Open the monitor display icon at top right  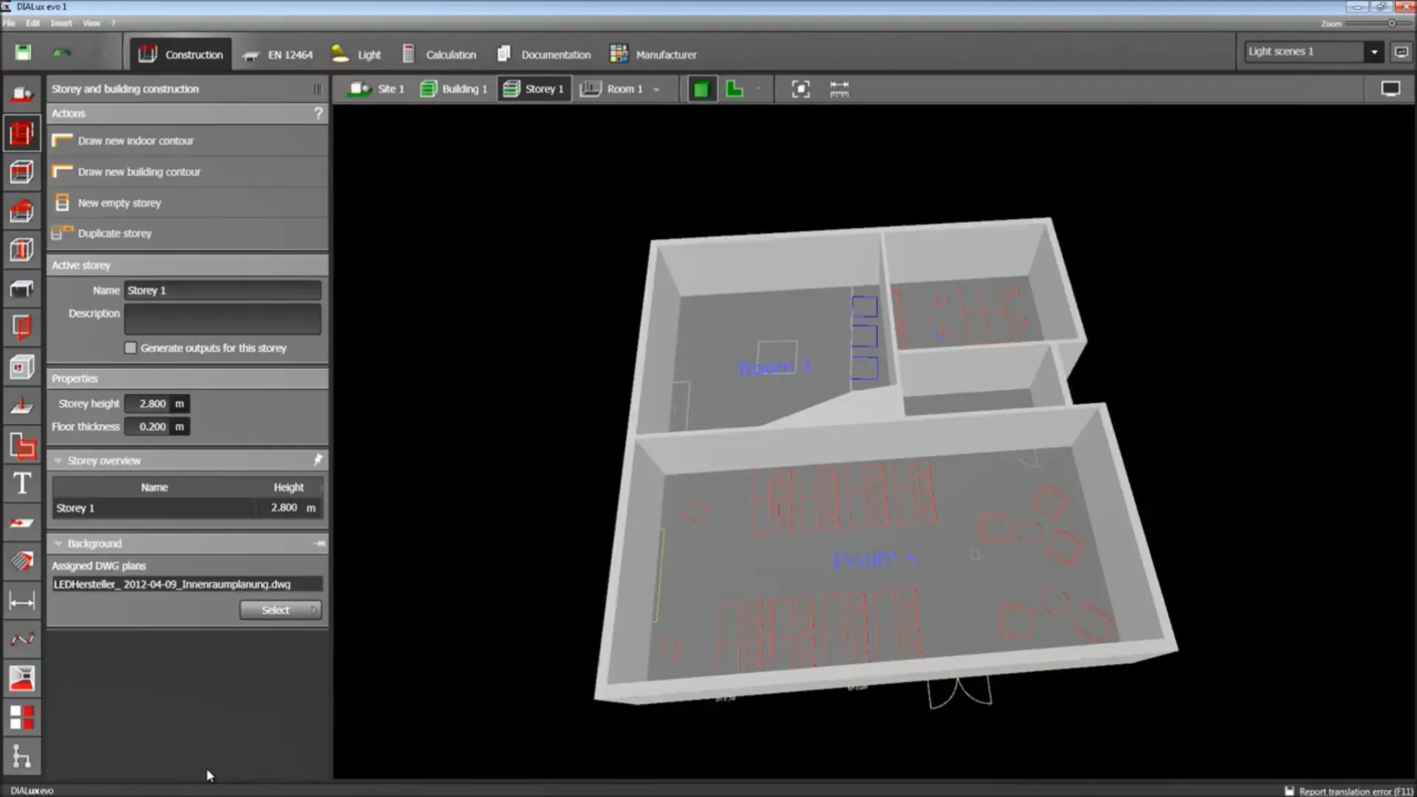tap(1390, 89)
